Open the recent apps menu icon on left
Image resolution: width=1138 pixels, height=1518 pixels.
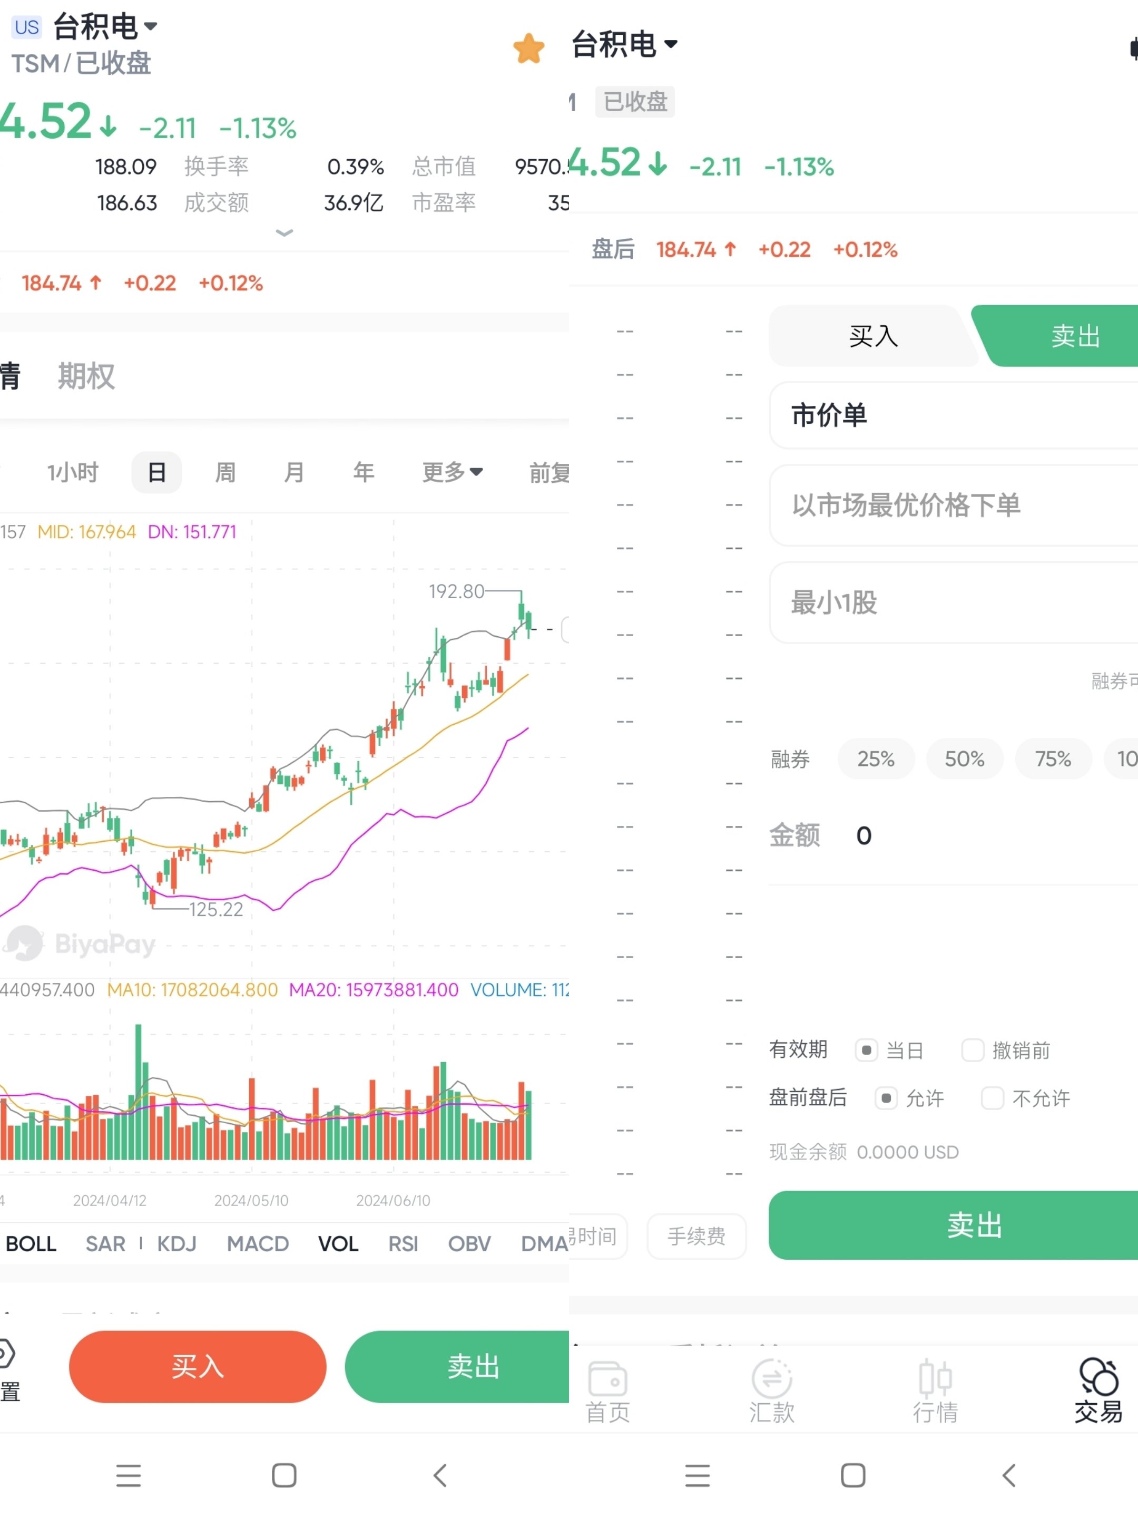128,1475
